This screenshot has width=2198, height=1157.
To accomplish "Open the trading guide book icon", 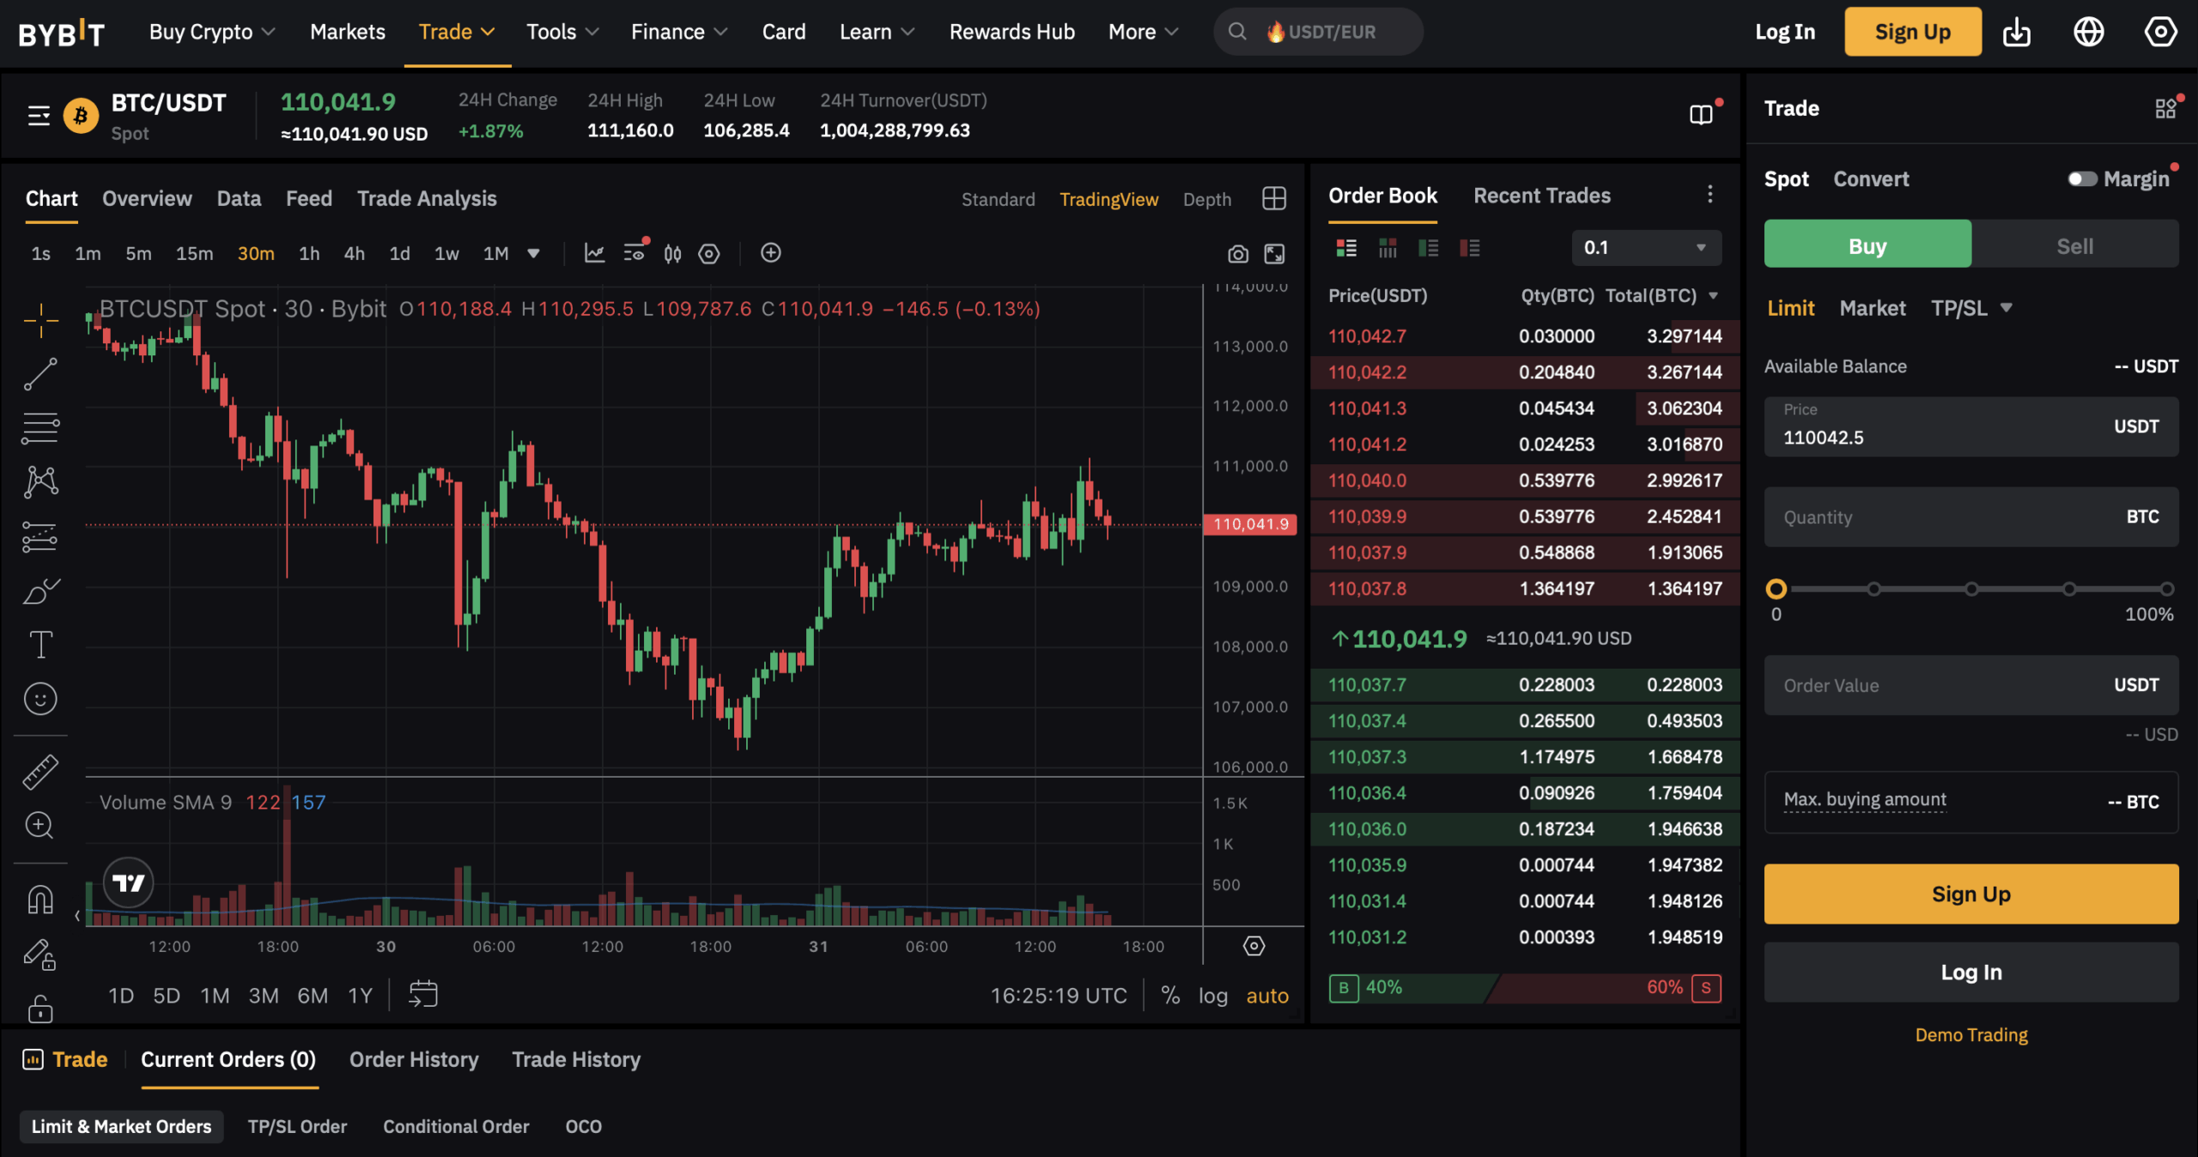I will click(1701, 114).
